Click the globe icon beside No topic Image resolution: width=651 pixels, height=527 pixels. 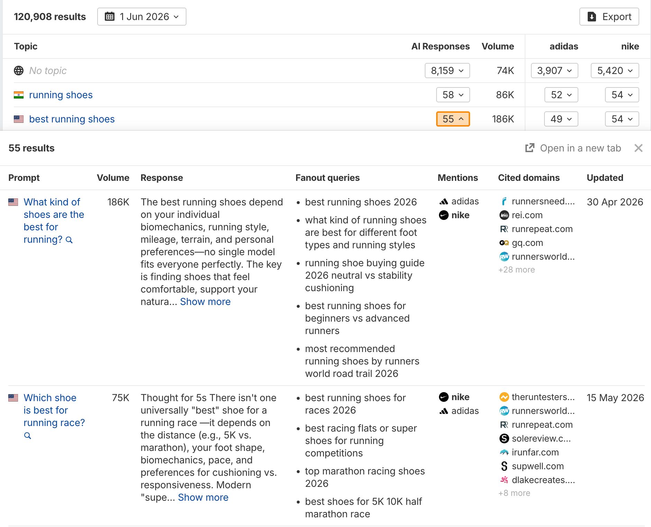19,71
